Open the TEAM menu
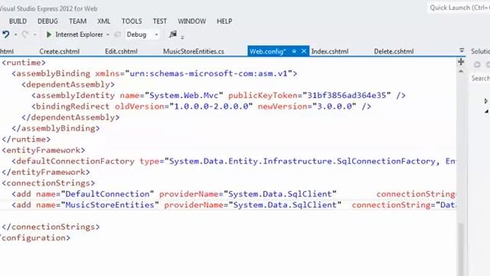The height and width of the screenshot is (276, 490). 77,21
